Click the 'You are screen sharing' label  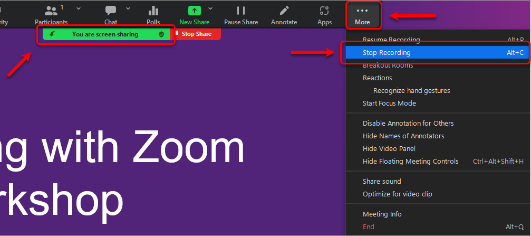point(105,34)
